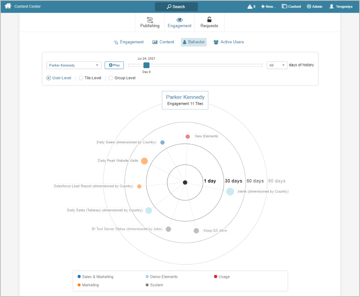Open the 60 days history dropdown
This screenshot has width=360, height=297.
(277, 65)
